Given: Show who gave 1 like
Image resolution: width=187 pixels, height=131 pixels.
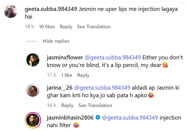Looking at the screenshot, I should (x=67, y=75).
